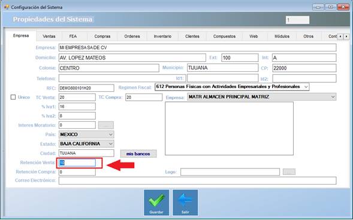The width and height of the screenshot is (353, 220).
Task: Go to the Compras tab
Action: (102, 36)
